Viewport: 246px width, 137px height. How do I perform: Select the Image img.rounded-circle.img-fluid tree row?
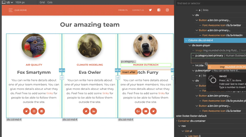point(219,50)
